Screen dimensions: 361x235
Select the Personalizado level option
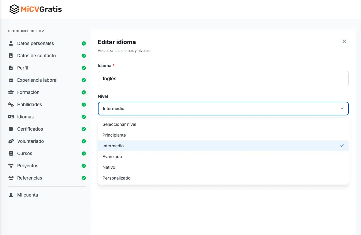click(116, 178)
